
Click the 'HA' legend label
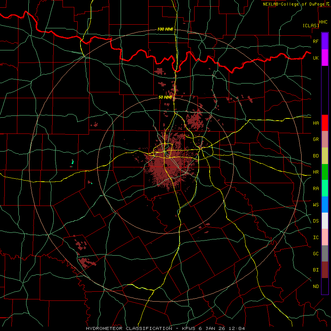(316, 123)
